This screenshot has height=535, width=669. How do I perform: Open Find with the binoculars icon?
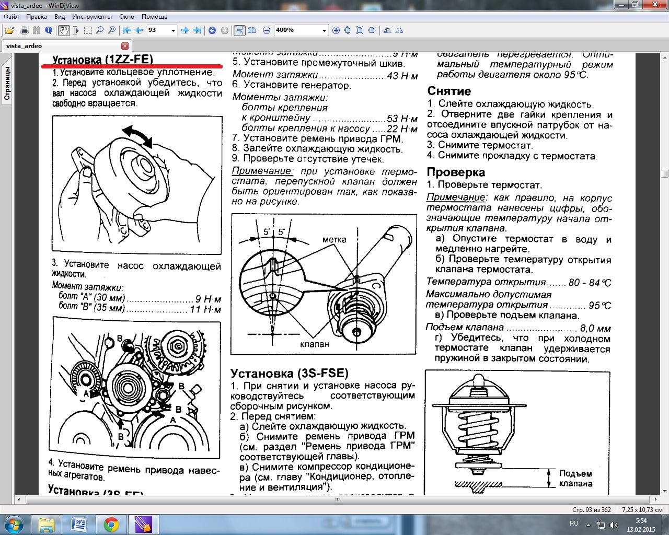(37, 30)
